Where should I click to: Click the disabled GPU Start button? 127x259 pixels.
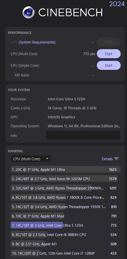(x=108, y=42)
